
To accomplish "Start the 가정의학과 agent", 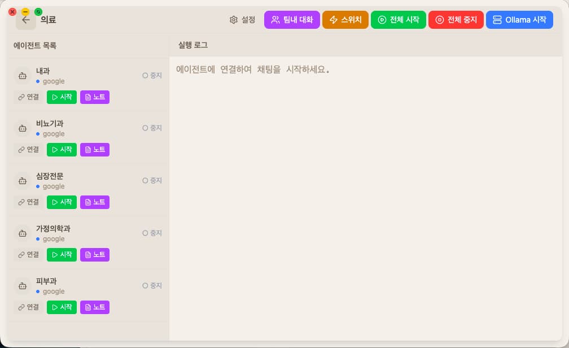I will pos(62,255).
